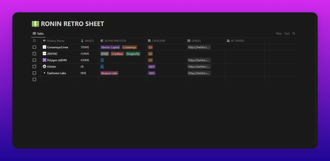Viewport: 330px width, 161px height.
Task: Click the 450M$ raised cell
Action: (x=89, y=60)
